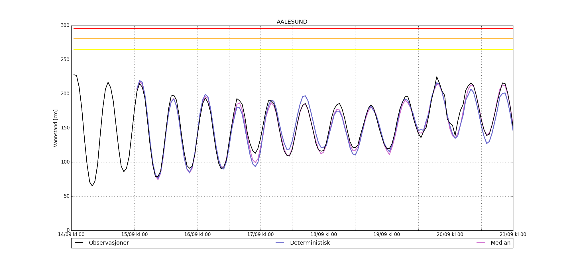Click the 150 y-axis value
This screenshot has width=570, height=256.
click(x=65, y=128)
